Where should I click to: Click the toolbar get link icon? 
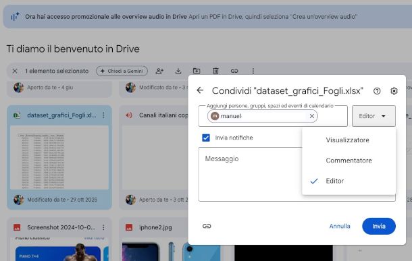pos(234,71)
